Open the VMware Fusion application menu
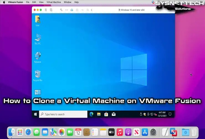The width and height of the screenshot is (205, 139). tap(16, 2)
